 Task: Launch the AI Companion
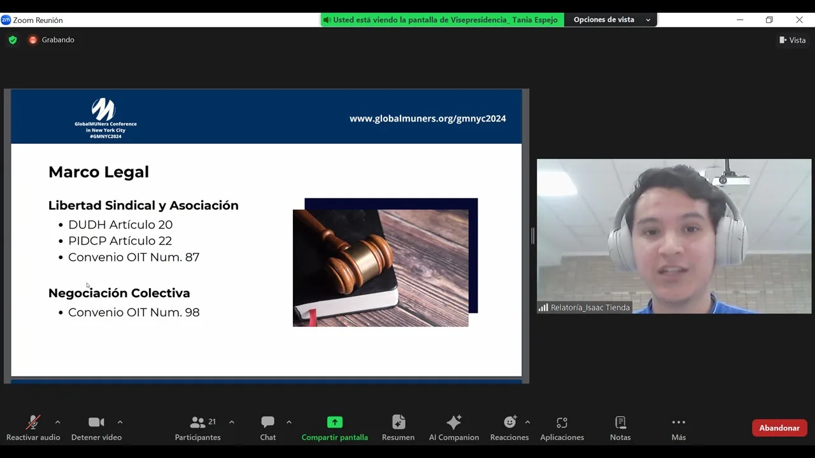coord(454,428)
